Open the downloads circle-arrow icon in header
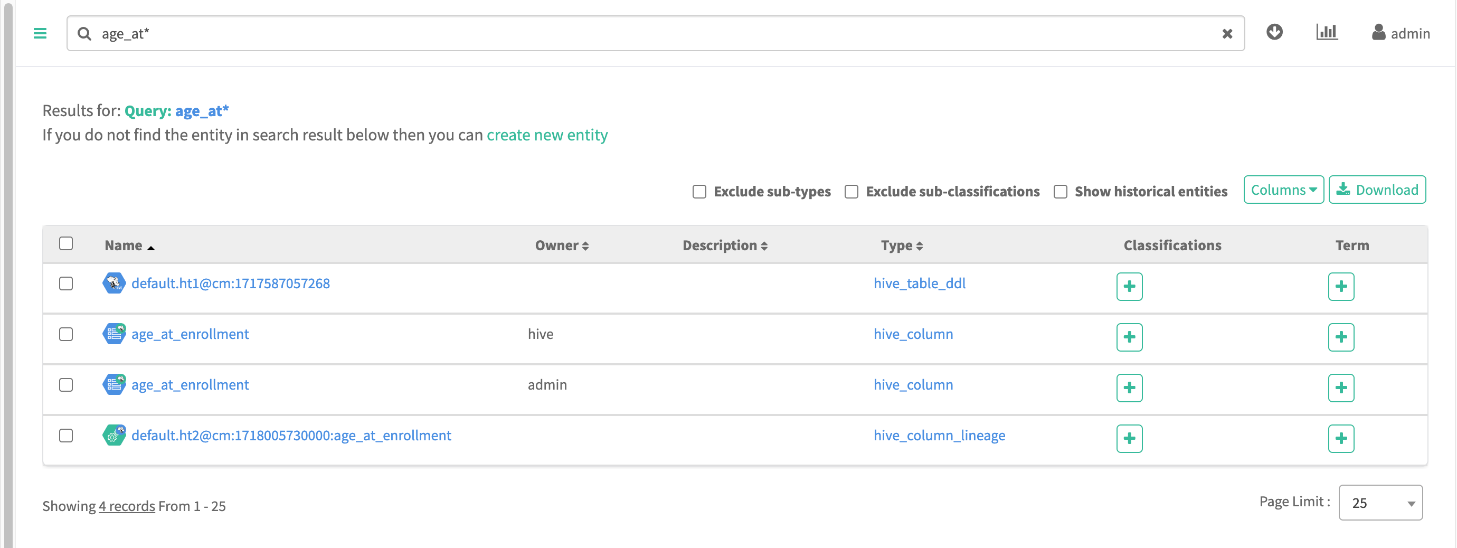Viewport: 1457px width, 548px height. [1274, 32]
